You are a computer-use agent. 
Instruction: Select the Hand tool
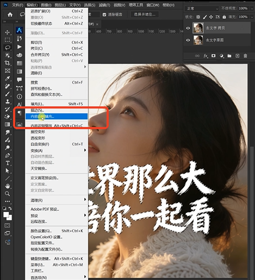pyautogui.click(x=7, y=186)
